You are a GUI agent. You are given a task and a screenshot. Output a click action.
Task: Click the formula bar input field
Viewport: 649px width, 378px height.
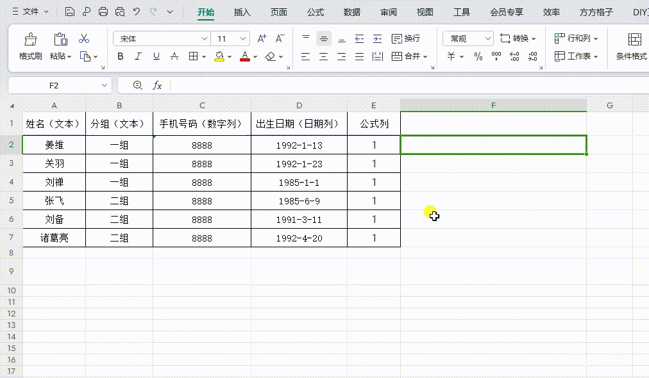[410, 86]
